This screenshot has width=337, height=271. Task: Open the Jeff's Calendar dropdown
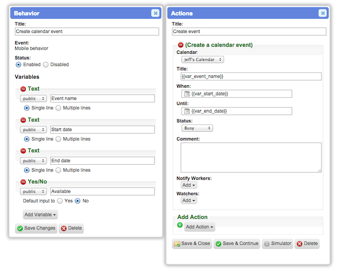[x=203, y=59]
